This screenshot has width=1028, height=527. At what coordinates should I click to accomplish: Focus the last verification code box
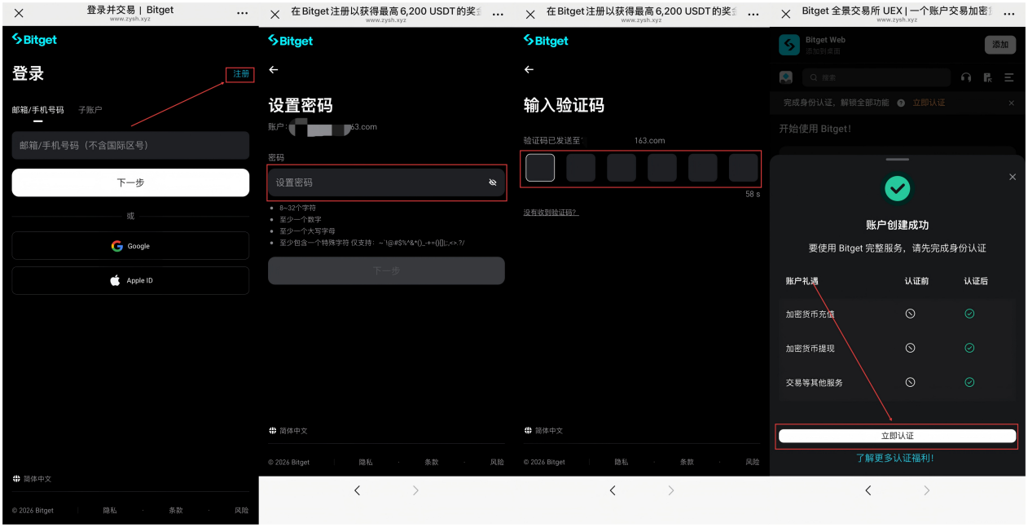(743, 168)
